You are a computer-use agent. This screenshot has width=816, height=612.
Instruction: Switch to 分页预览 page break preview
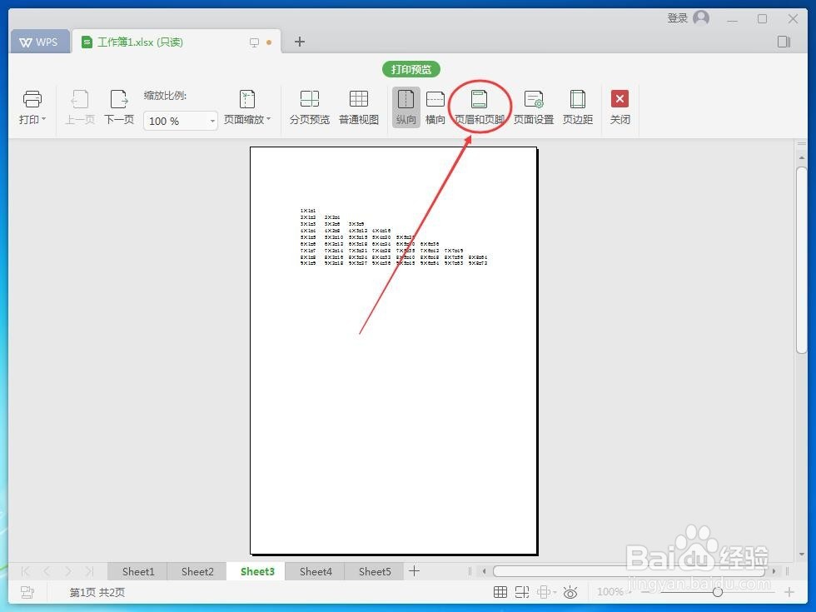tap(310, 107)
